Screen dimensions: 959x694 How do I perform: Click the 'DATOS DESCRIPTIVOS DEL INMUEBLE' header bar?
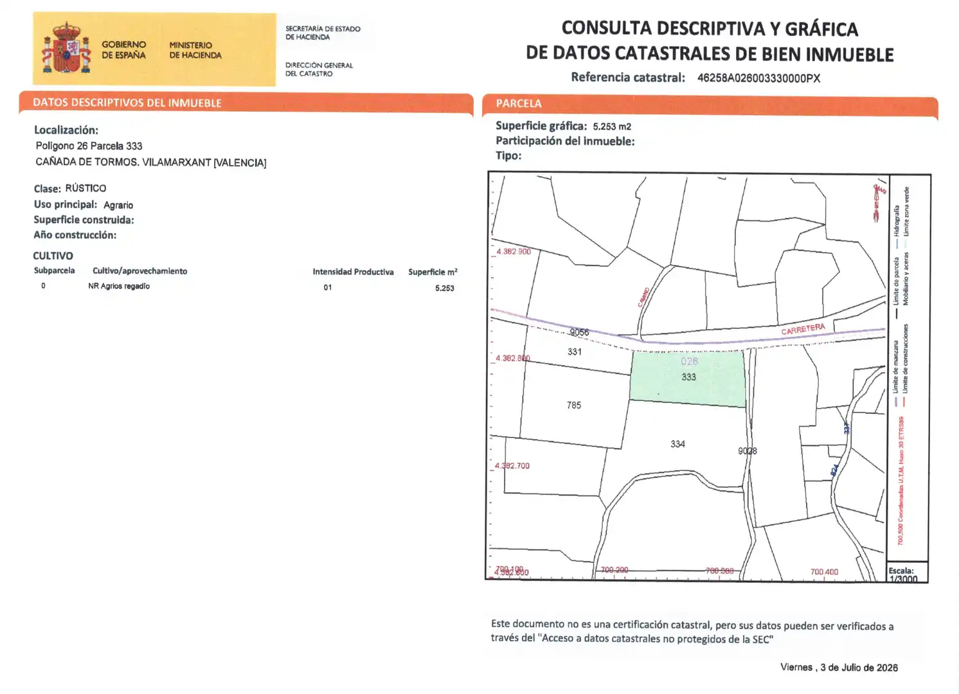pos(246,103)
